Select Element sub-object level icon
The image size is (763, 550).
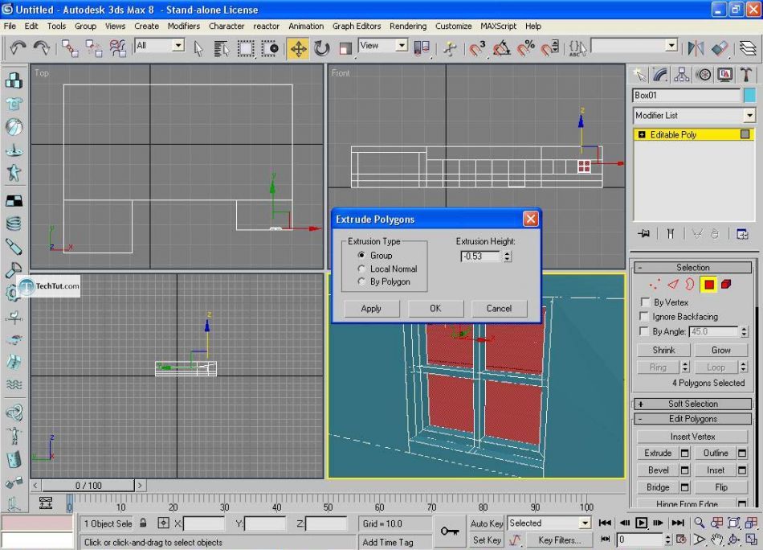click(727, 285)
